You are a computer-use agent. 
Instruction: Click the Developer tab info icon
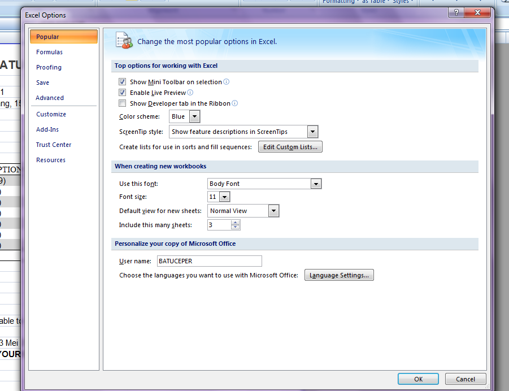pyautogui.click(x=234, y=103)
